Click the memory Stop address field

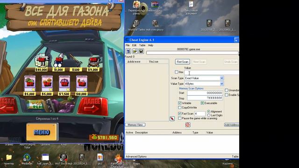tap(205, 98)
